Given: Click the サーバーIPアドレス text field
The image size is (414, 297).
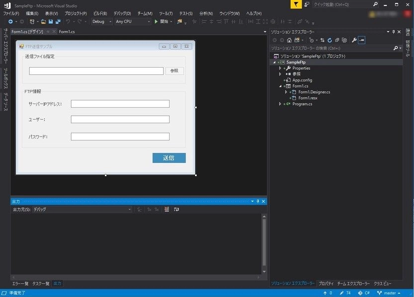Looking at the screenshot, I should (x=120, y=104).
